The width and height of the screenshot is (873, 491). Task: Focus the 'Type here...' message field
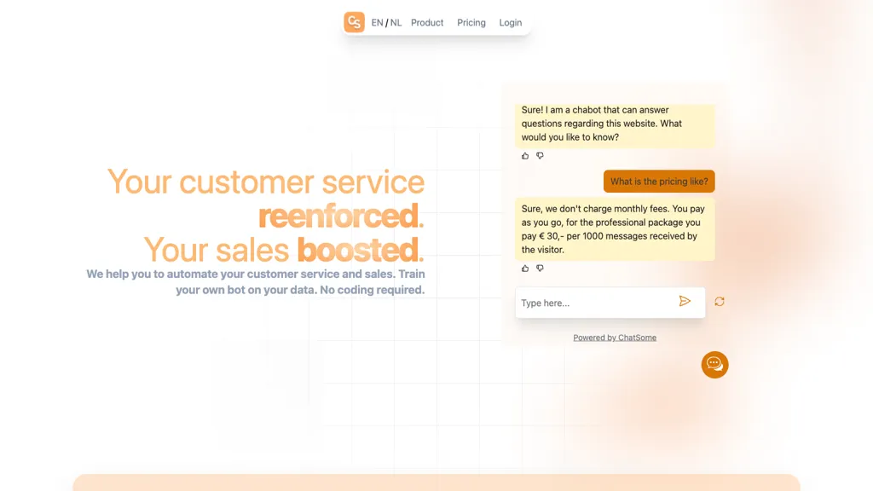(594, 303)
